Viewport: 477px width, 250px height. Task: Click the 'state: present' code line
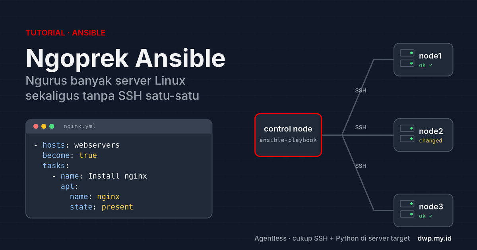pyautogui.click(x=101, y=207)
